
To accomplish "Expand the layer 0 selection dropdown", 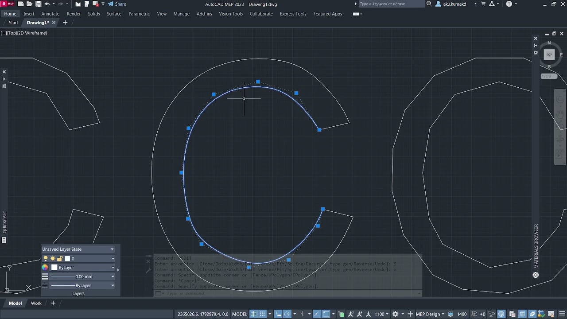I will [113, 259].
